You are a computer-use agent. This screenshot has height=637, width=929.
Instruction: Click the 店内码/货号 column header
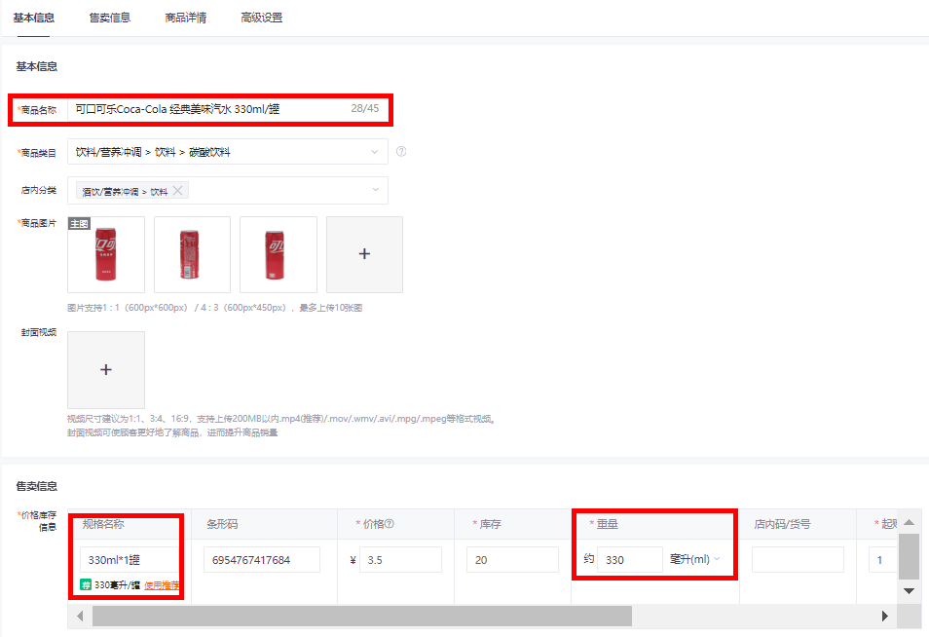point(782,524)
